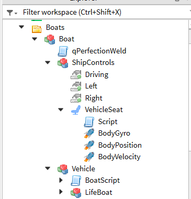This screenshot has width=191, height=199.
Task: Select the LifeBoat label
Action: tap(98, 192)
